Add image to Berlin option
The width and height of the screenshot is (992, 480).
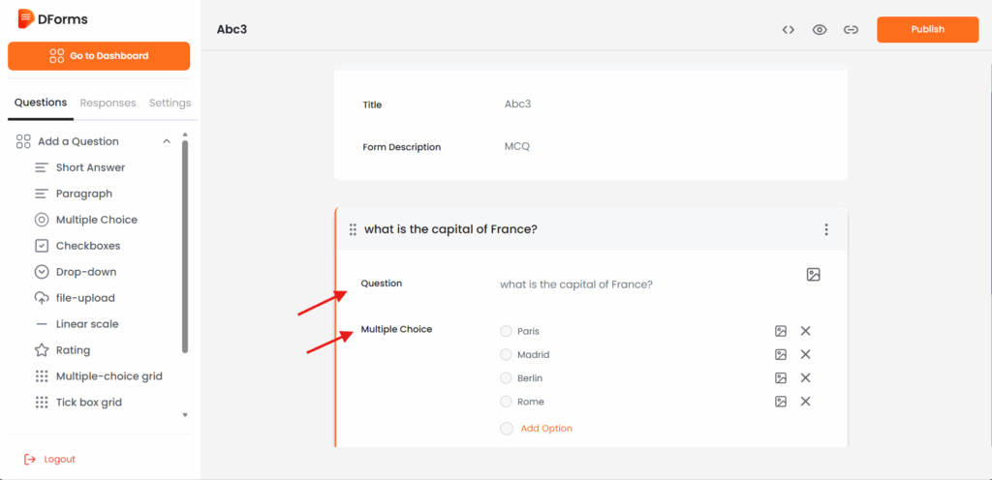(x=781, y=378)
